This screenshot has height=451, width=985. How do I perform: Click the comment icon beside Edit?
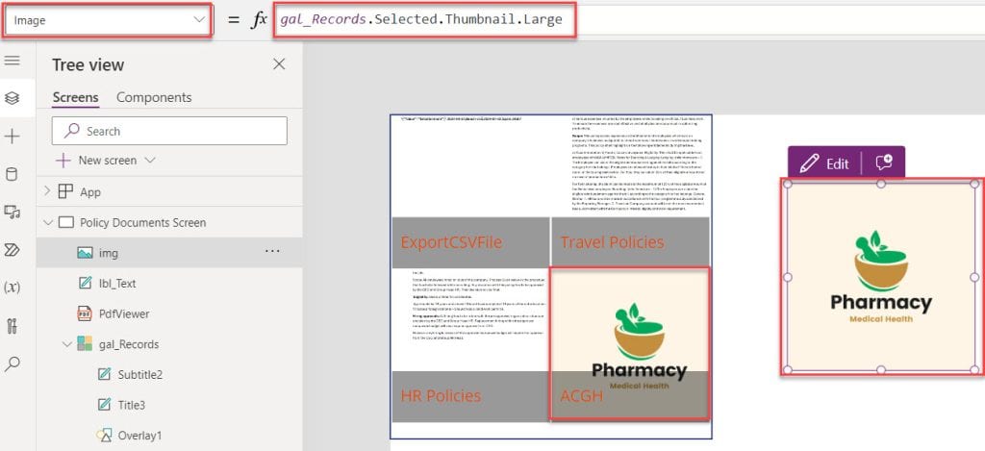[x=884, y=163]
